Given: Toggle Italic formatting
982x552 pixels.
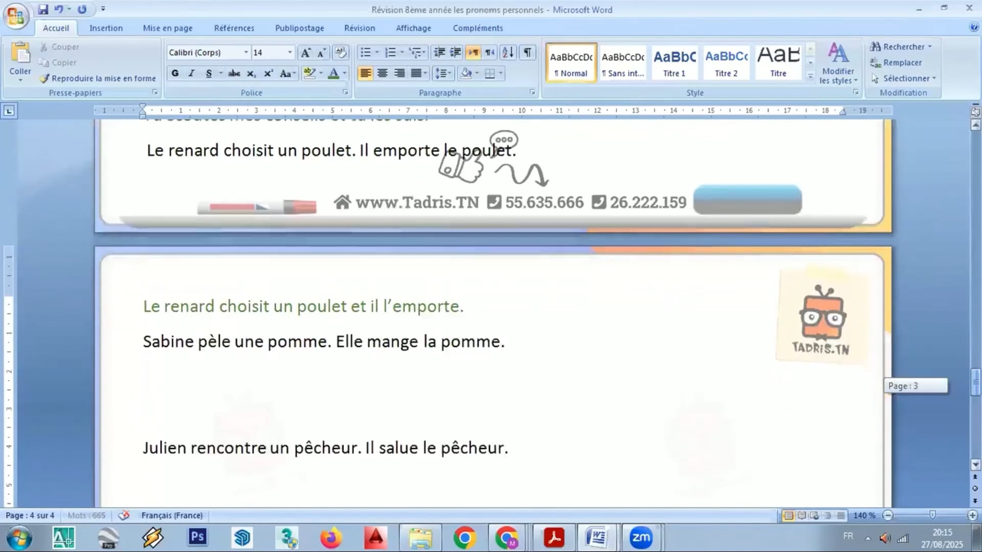Looking at the screenshot, I should pyautogui.click(x=191, y=74).
